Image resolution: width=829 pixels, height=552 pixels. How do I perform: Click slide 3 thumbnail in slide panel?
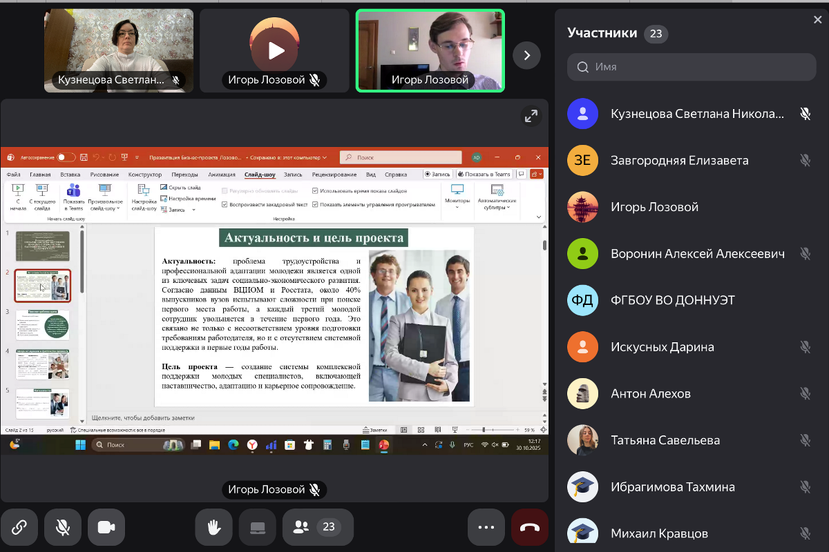(42, 326)
